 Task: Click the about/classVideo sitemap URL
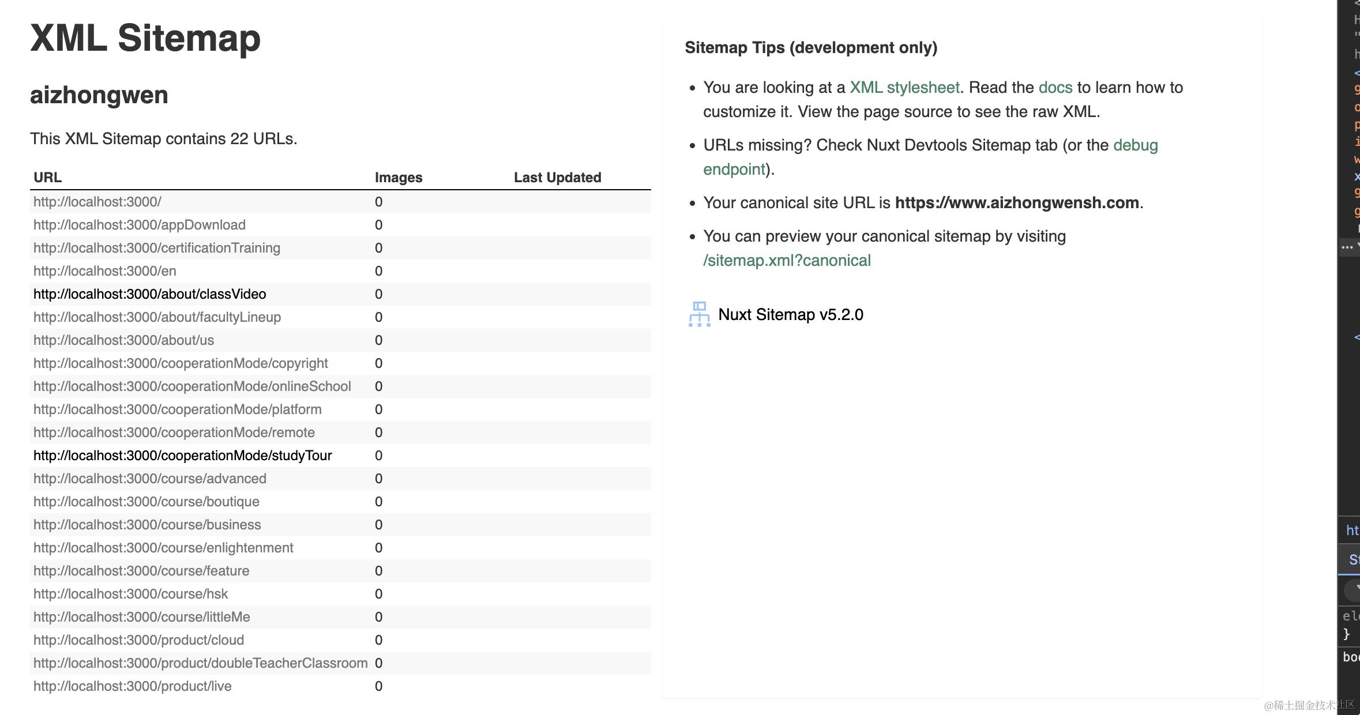[x=149, y=294]
